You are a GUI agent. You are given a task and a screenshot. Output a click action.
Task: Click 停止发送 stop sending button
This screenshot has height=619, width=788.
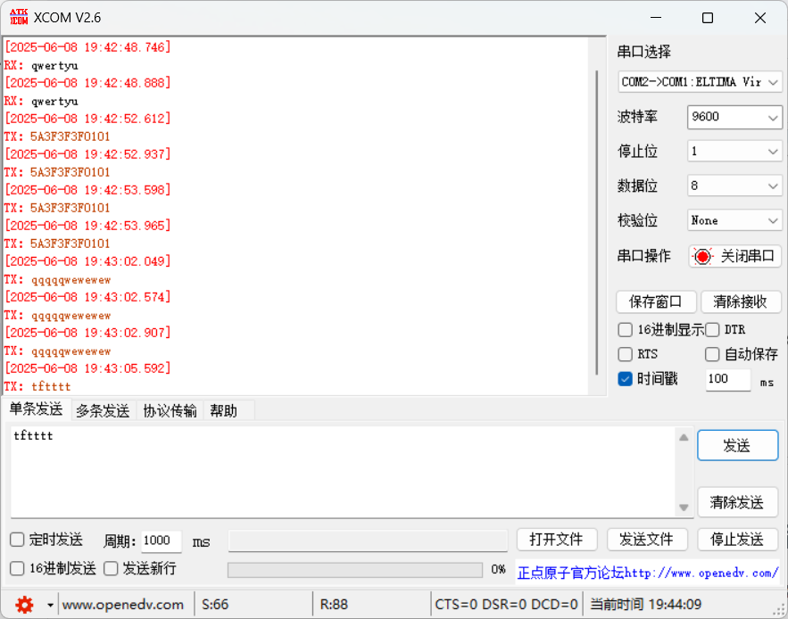tap(737, 540)
